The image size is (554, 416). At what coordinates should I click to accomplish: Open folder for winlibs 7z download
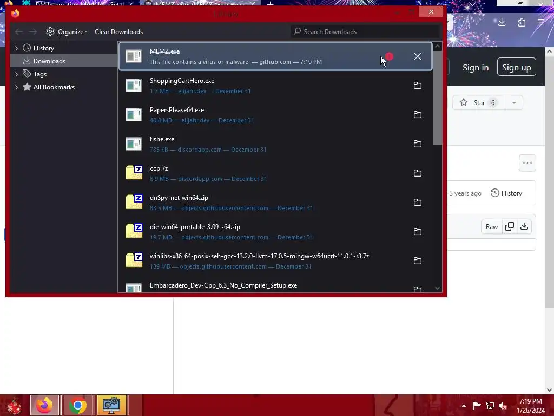(x=417, y=261)
